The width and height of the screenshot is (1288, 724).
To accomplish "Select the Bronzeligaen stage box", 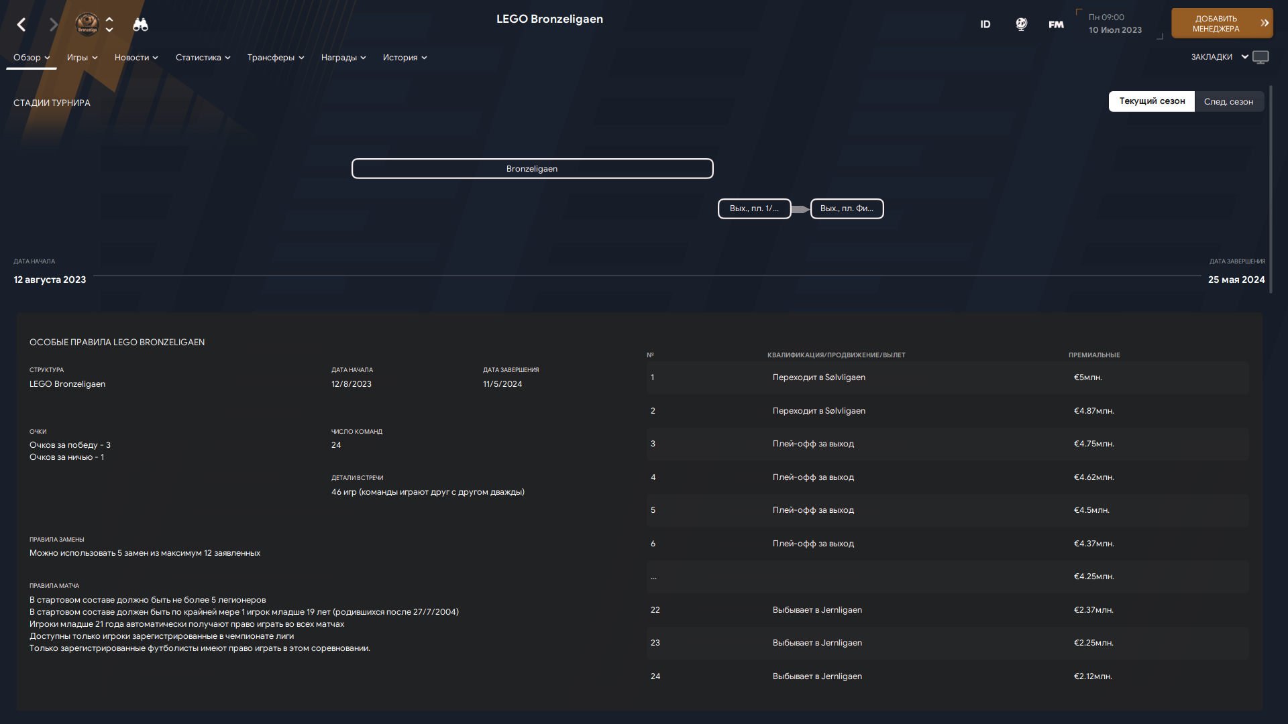I will tap(532, 168).
